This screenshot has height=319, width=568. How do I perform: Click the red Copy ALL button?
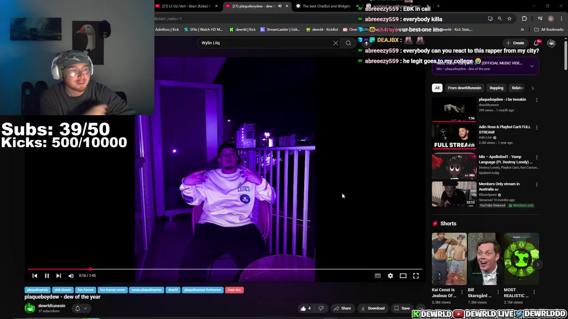point(234,290)
